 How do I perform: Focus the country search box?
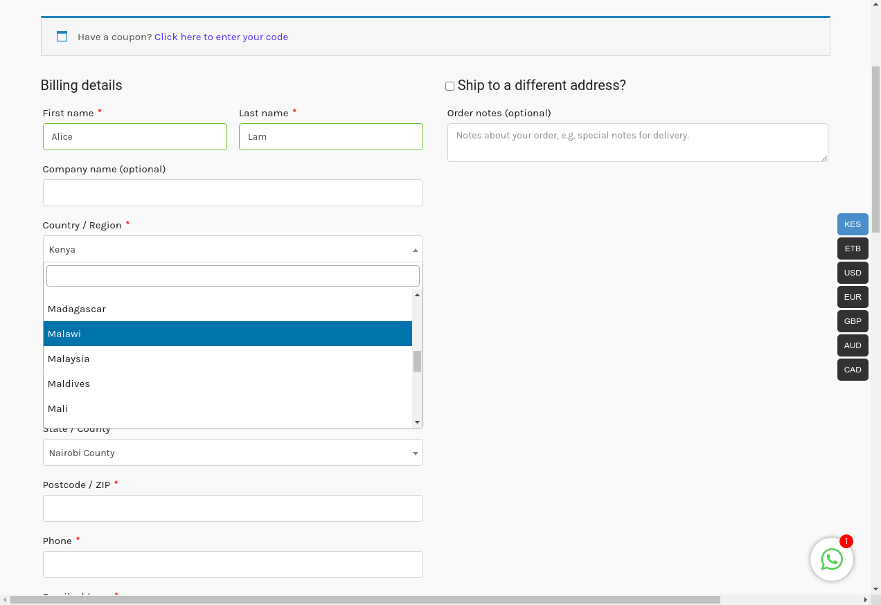[x=233, y=276]
